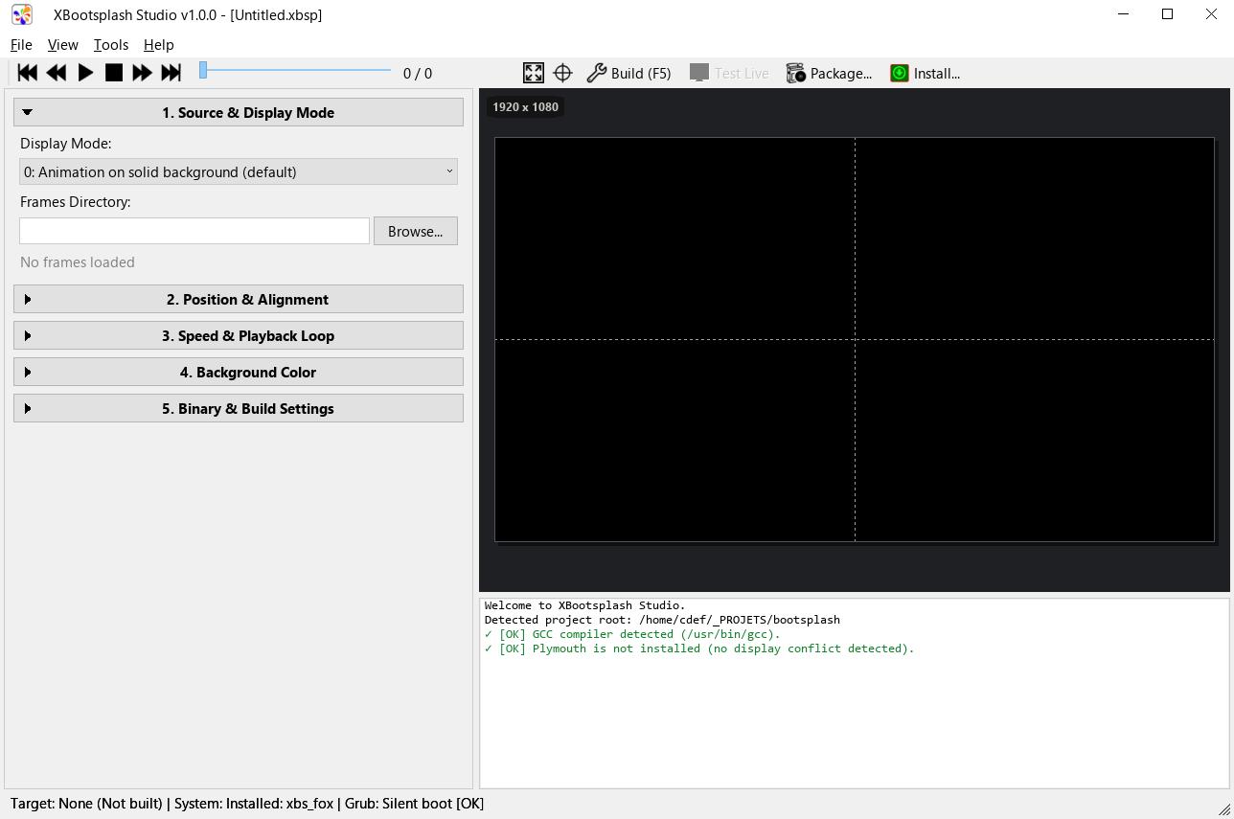
Task: Click the 'Welcome to XBootsplash Studio.' log line
Action: pos(585,605)
